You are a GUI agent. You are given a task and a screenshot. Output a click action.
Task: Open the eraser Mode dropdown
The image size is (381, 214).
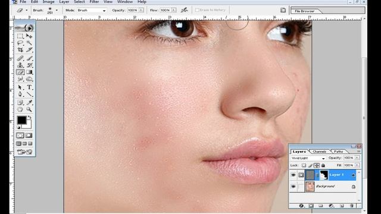(92, 11)
